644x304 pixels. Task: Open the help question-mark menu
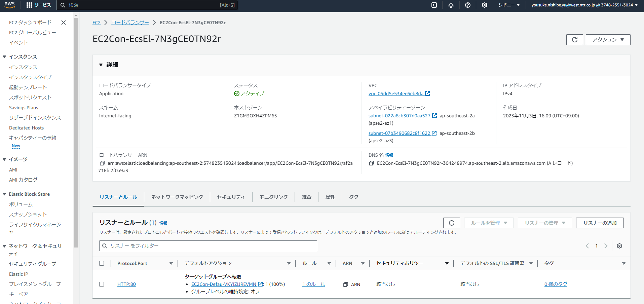click(x=468, y=5)
